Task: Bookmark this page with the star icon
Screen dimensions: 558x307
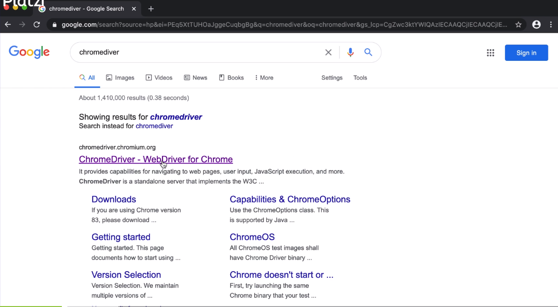Action: click(518, 25)
